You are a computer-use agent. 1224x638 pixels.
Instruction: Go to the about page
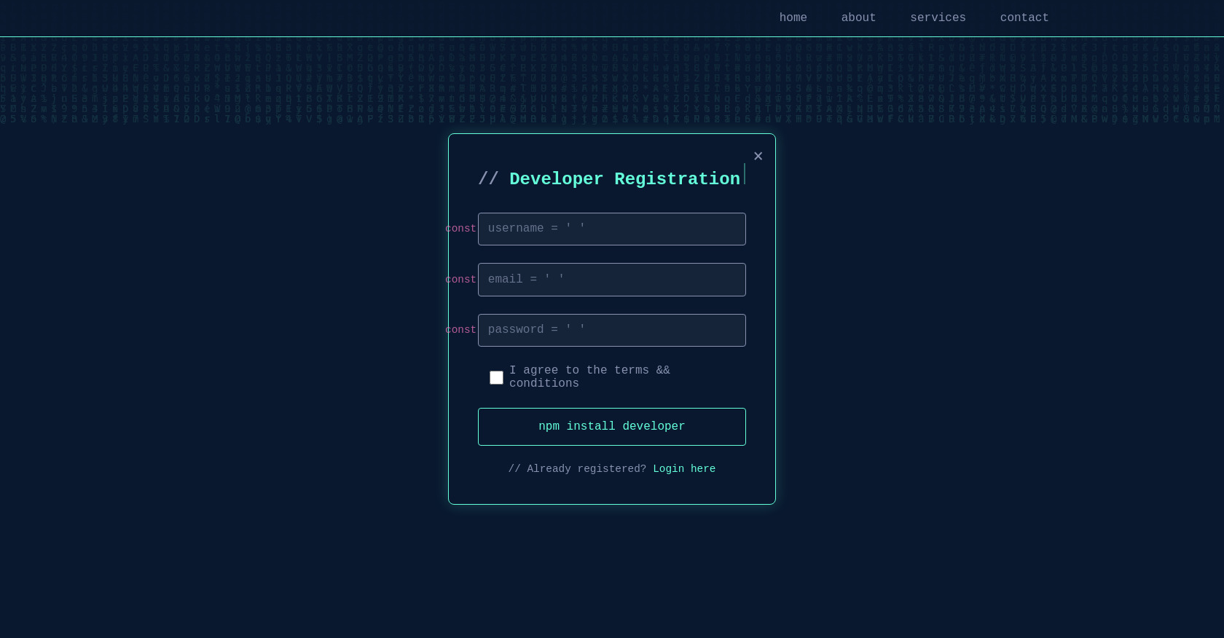(858, 17)
